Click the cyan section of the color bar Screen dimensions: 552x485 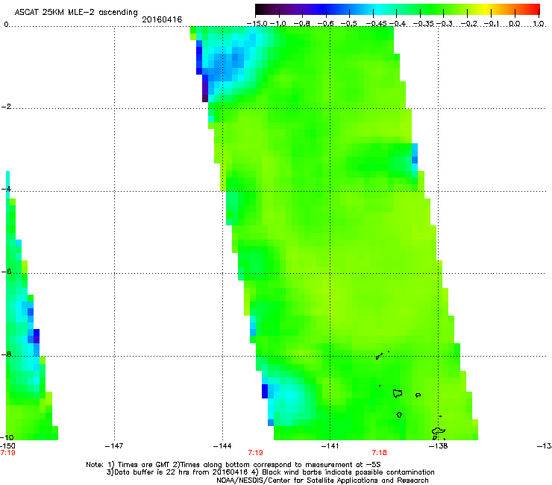[378, 9]
